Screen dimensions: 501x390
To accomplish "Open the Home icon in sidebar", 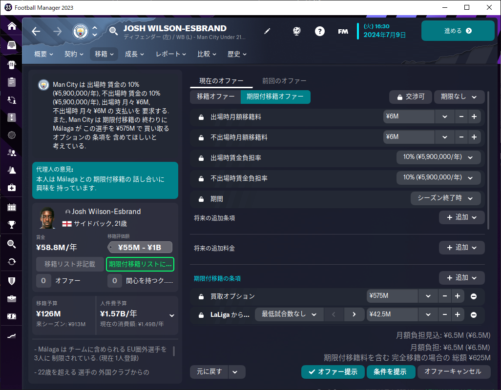I will coord(12,26).
